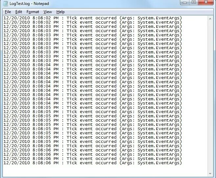This screenshot has height=178, width=216.
Task: Click the scrollbar up arrow
Action: [210, 18]
